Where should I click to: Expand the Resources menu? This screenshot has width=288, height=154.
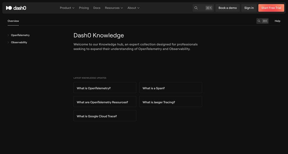(114, 8)
